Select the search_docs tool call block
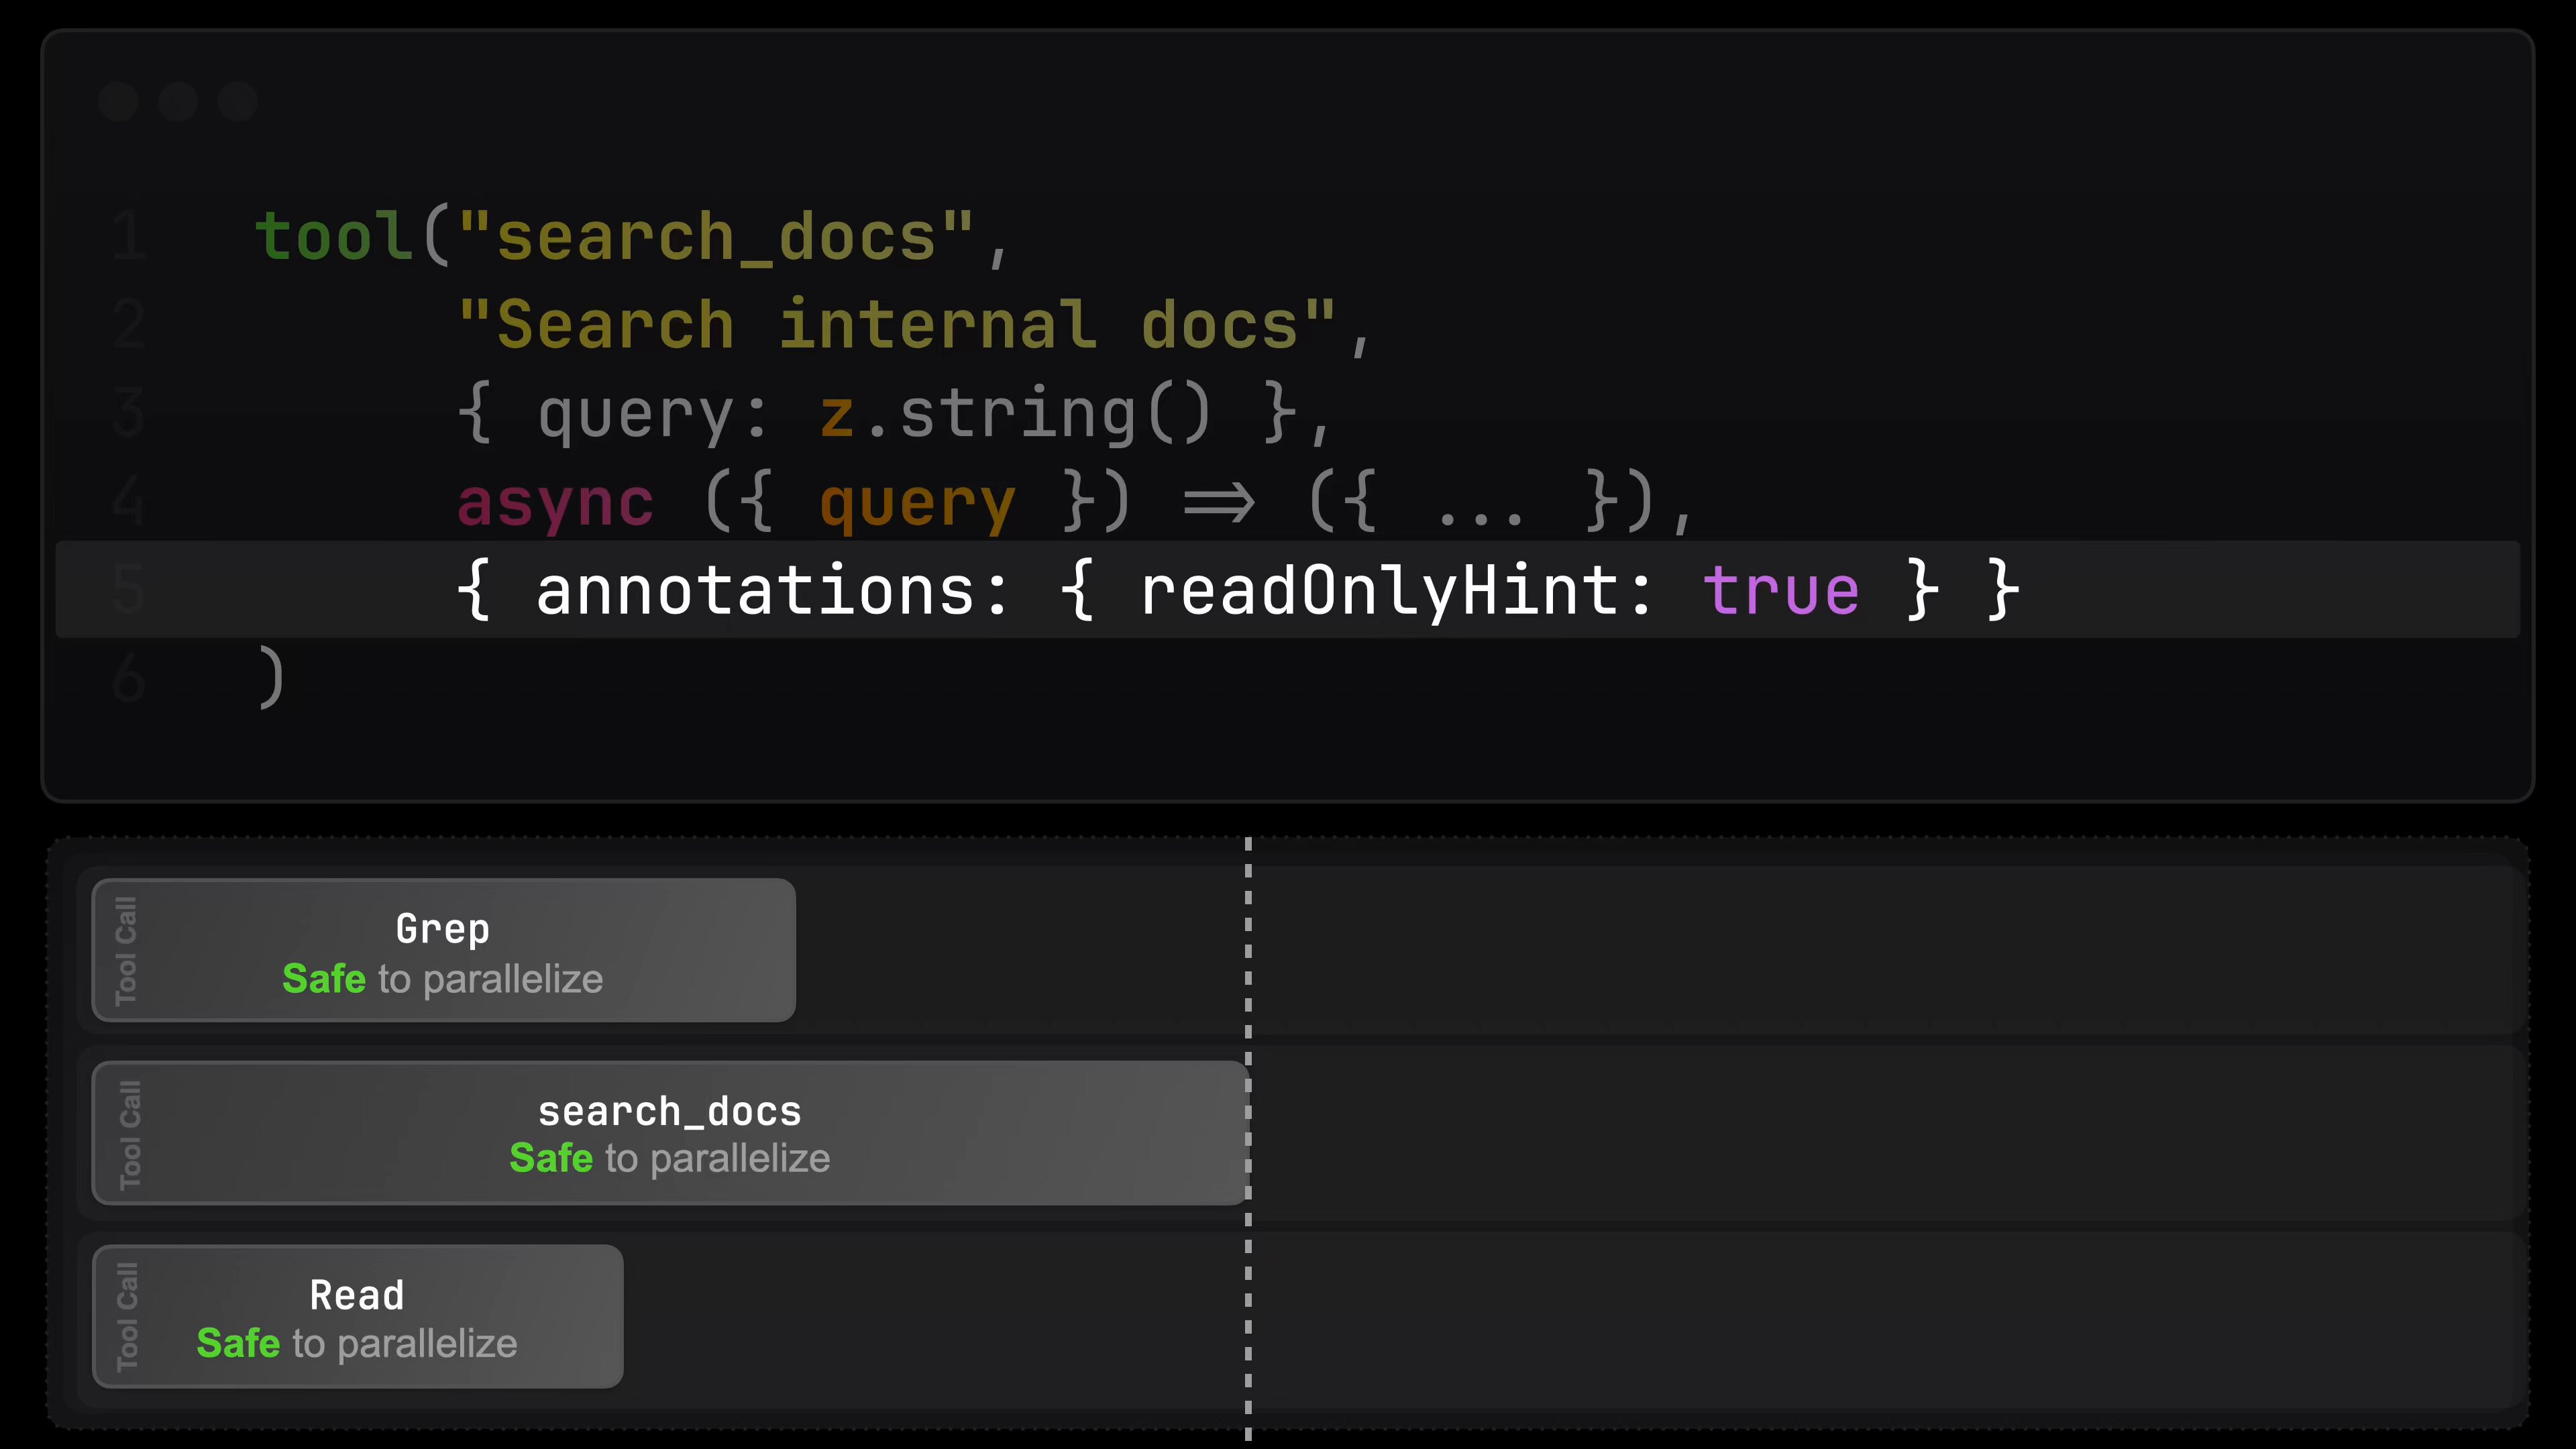The width and height of the screenshot is (2576, 1449). tap(670, 1133)
